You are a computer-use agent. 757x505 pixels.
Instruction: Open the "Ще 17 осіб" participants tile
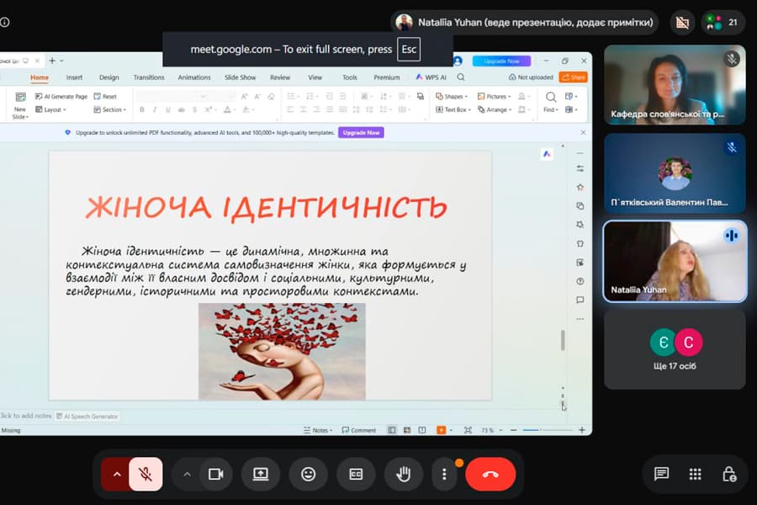click(x=675, y=349)
